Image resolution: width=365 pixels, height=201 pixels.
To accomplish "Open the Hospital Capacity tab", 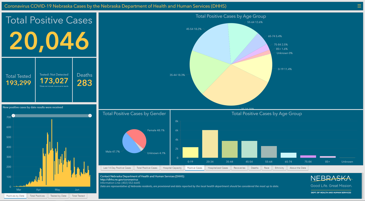I will tap(172, 168).
